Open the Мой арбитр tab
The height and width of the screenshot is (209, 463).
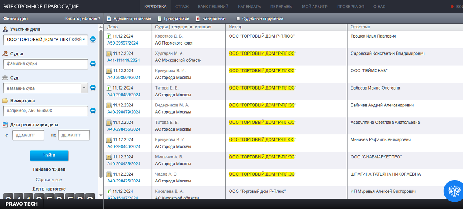coord(314,7)
